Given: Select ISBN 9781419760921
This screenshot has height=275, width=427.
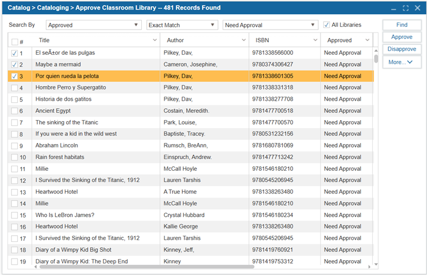Looking at the screenshot, I should [x=273, y=250].
